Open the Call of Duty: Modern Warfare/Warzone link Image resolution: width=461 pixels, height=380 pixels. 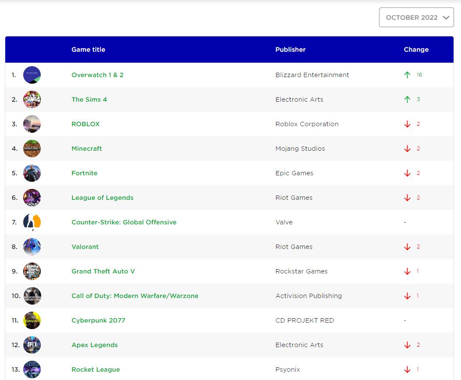click(135, 296)
